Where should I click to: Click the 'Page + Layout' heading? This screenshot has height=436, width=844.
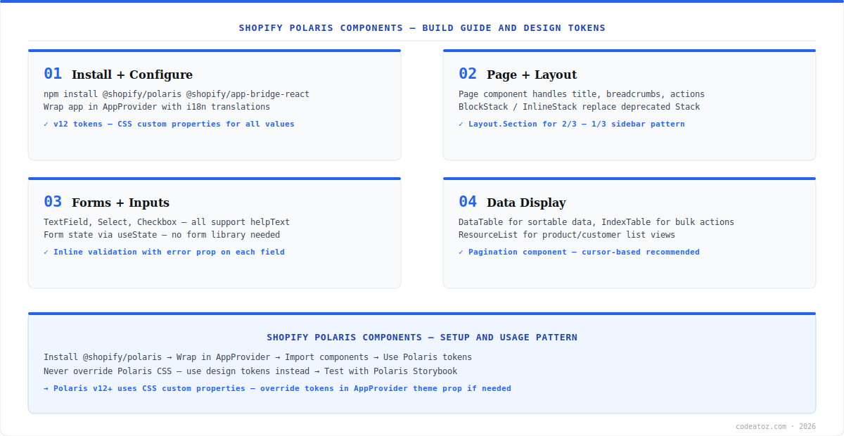click(x=532, y=75)
